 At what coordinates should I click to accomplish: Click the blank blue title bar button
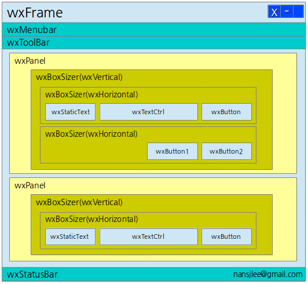[x=299, y=12]
